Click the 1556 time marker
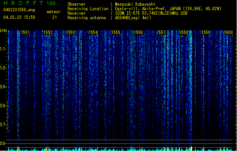This screenshot has width=237, height=151. [138, 32]
